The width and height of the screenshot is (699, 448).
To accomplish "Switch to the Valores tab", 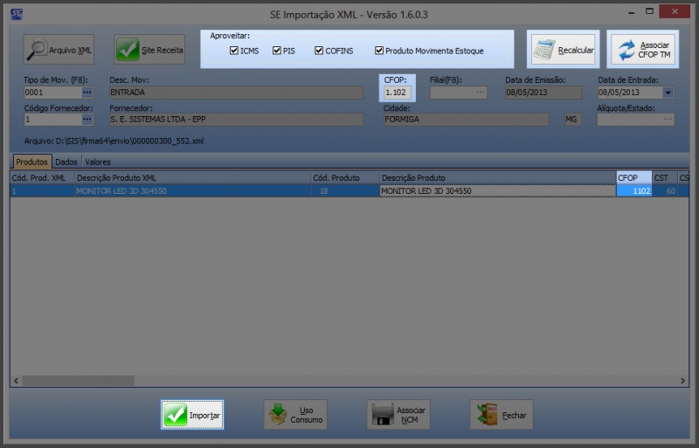I will pyautogui.click(x=97, y=162).
